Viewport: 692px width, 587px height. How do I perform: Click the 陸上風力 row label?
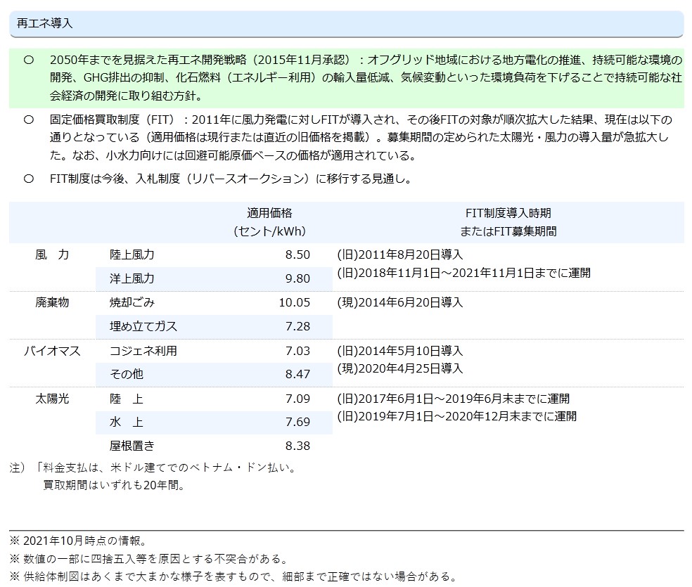[132, 254]
